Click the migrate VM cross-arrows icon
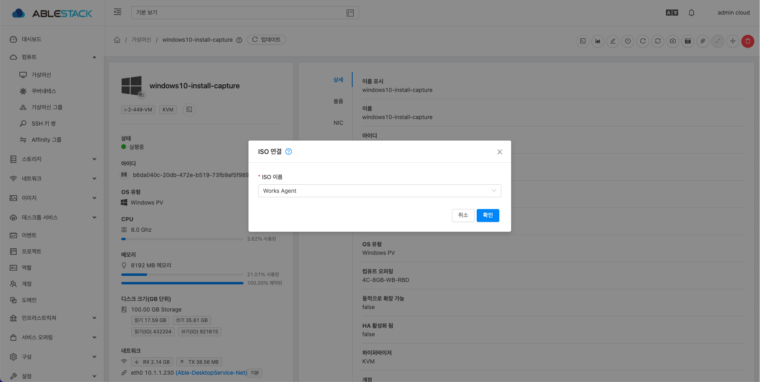Viewport: 760px width, 382px height. [732, 41]
